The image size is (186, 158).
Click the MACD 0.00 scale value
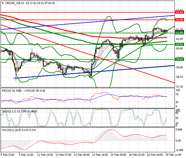click(x=178, y=141)
